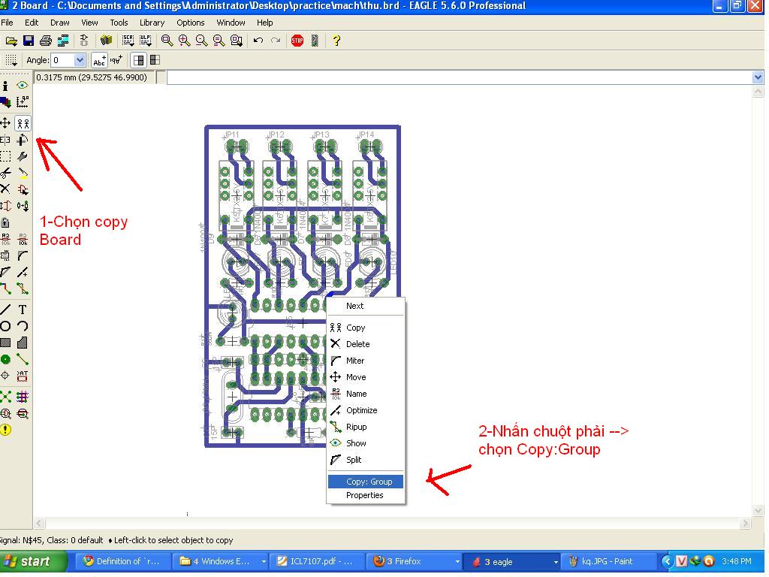This screenshot has width=769, height=577.
Task: Select the Cut scissors tool
Action: click(x=5, y=173)
